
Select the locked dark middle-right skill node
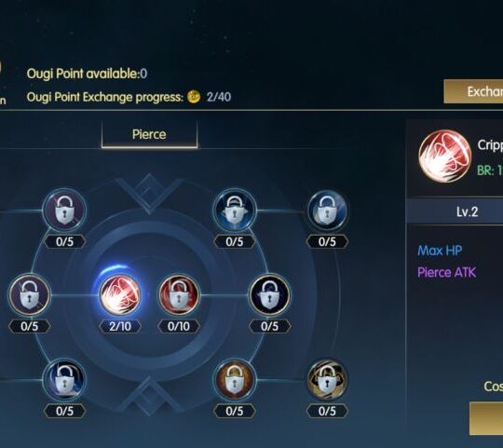(269, 295)
